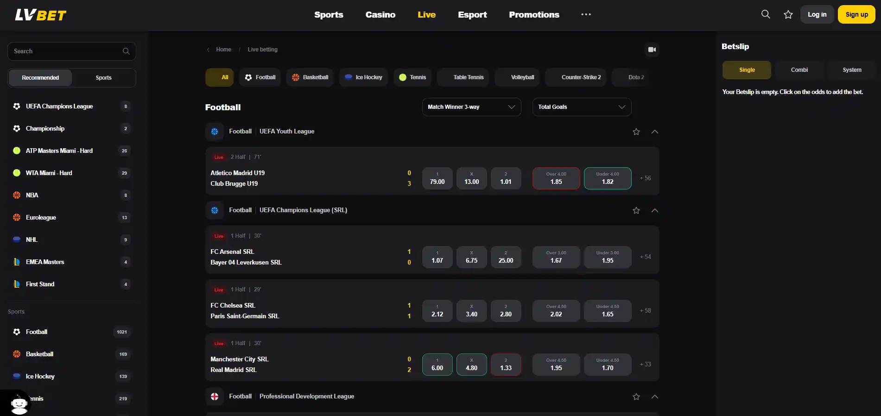Open the search magnifier in header
The image size is (881, 416).
click(766, 14)
